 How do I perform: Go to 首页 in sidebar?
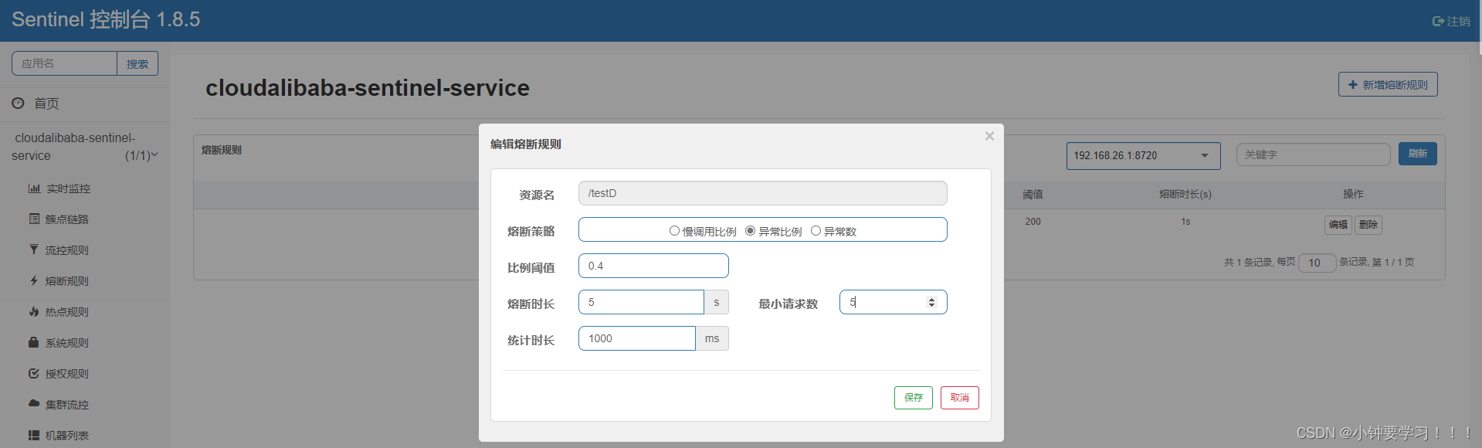point(46,104)
